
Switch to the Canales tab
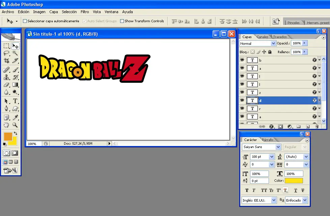tap(262, 37)
